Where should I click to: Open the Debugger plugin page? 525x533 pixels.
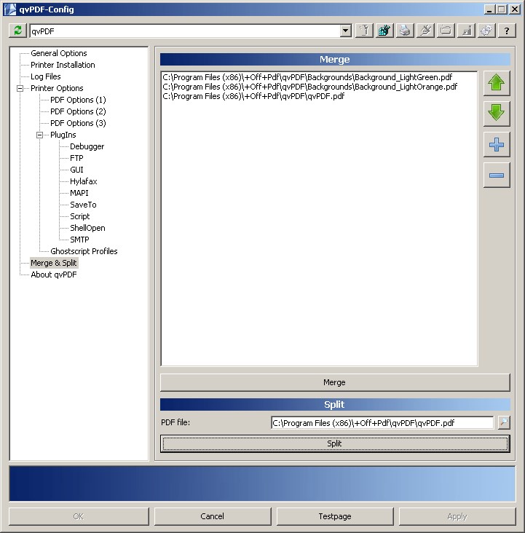(x=87, y=146)
